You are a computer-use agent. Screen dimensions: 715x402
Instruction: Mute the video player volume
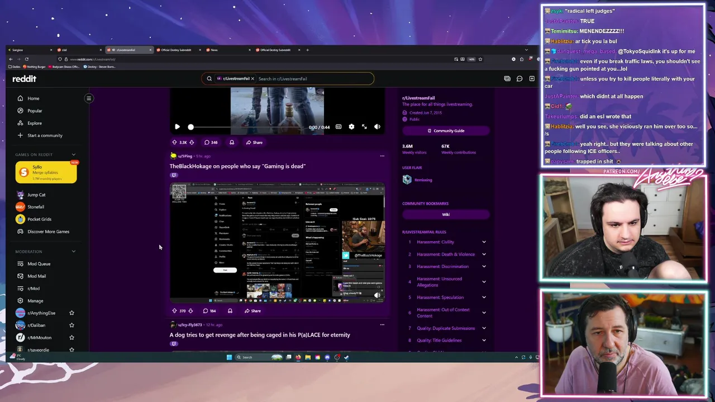coord(377,127)
